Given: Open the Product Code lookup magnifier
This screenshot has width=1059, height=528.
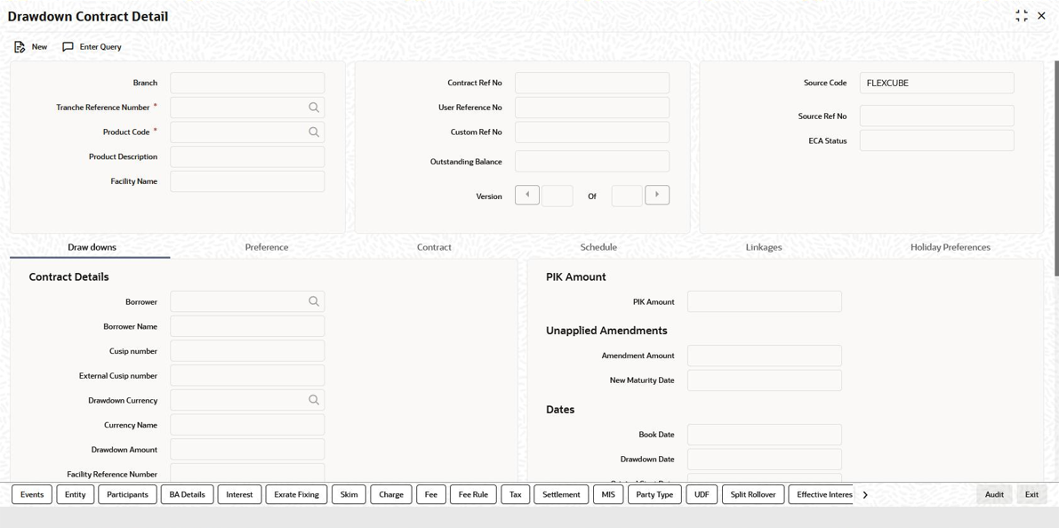Looking at the screenshot, I should click(x=314, y=132).
